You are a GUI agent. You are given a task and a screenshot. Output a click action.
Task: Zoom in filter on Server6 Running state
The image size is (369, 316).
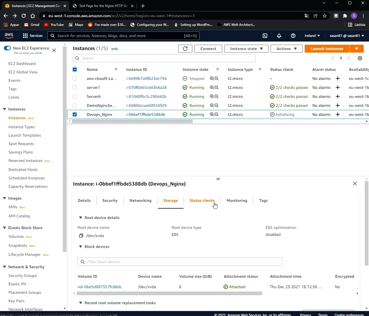click(x=212, y=96)
